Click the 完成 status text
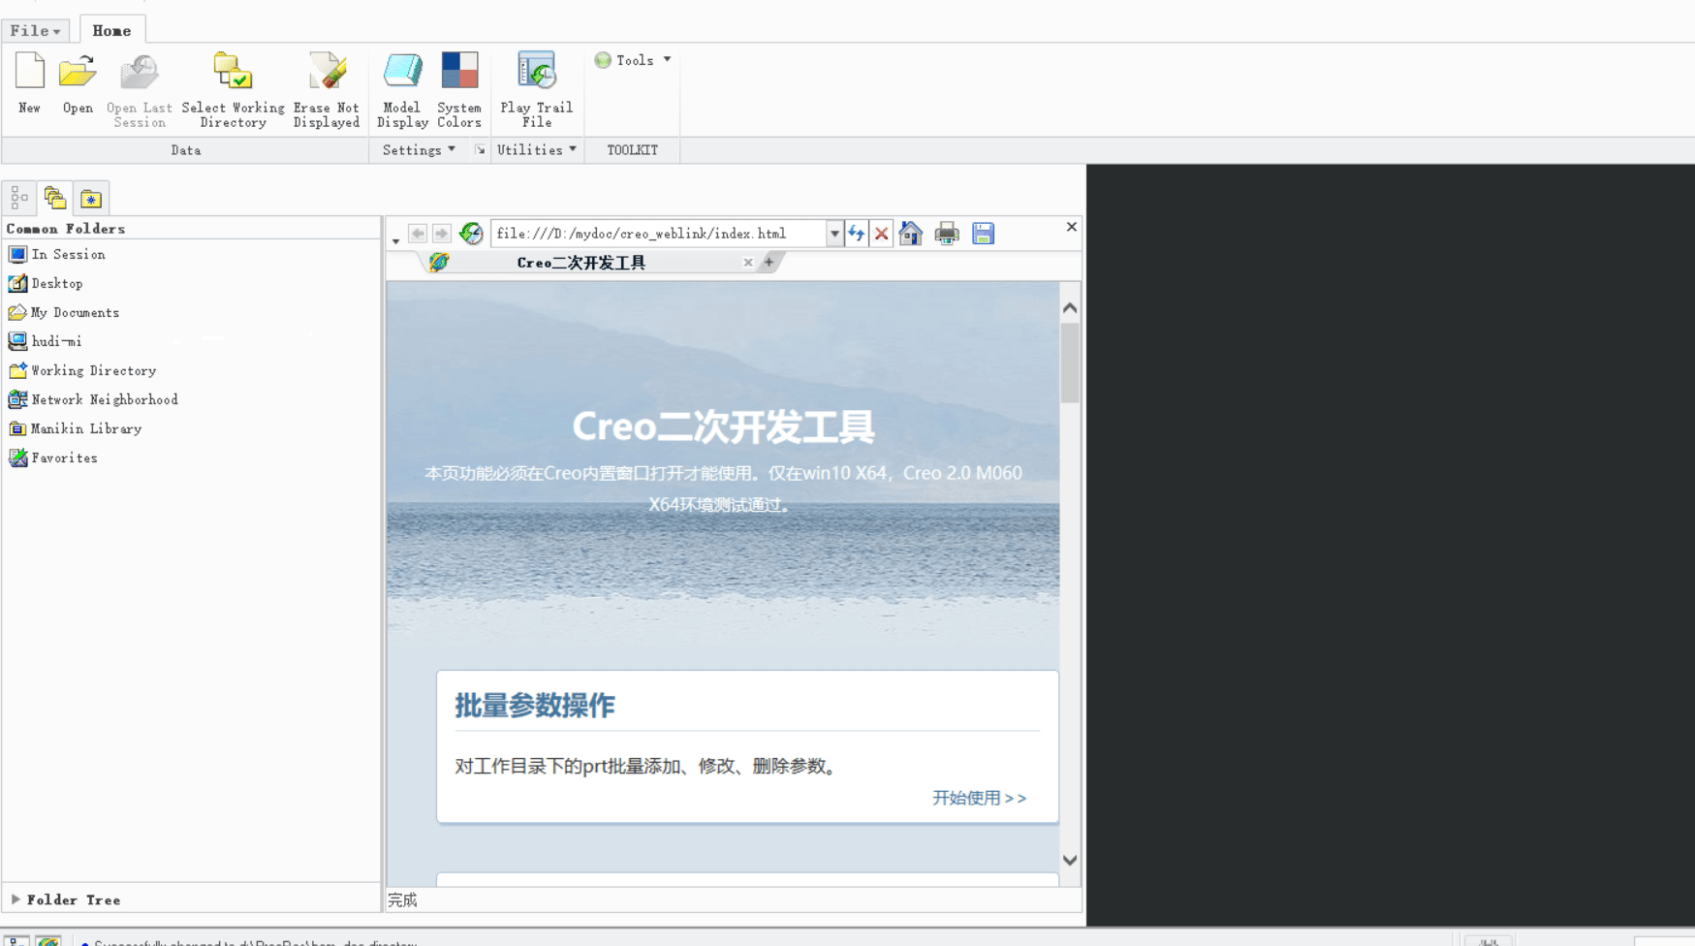This screenshot has height=946, width=1695. point(402,900)
